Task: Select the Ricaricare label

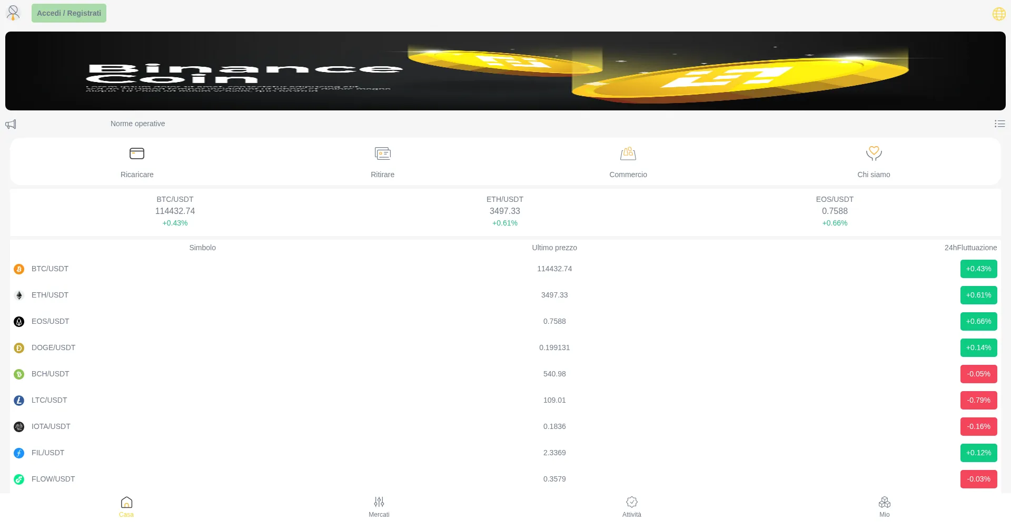Action: point(137,175)
